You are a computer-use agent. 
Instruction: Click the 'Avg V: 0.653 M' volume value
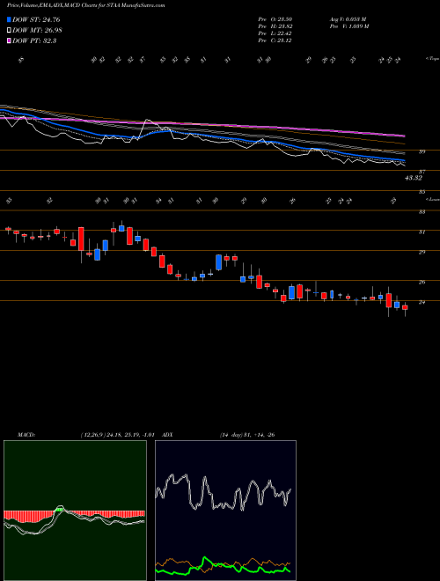click(348, 19)
